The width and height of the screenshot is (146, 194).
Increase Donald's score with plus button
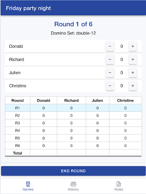[133, 46]
